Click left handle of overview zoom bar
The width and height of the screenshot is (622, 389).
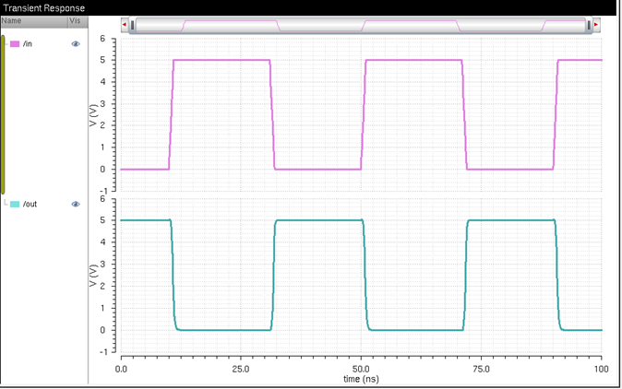[133, 25]
